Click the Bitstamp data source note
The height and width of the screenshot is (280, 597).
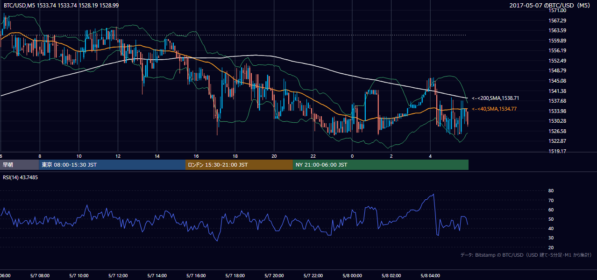coord(526,255)
